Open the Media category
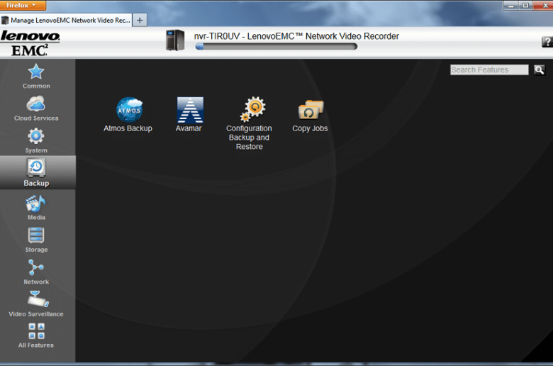This screenshot has height=366, width=553. pyautogui.click(x=36, y=209)
